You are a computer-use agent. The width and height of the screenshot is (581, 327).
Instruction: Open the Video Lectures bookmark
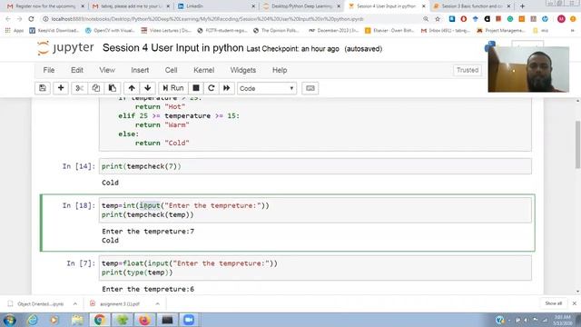(x=166, y=31)
